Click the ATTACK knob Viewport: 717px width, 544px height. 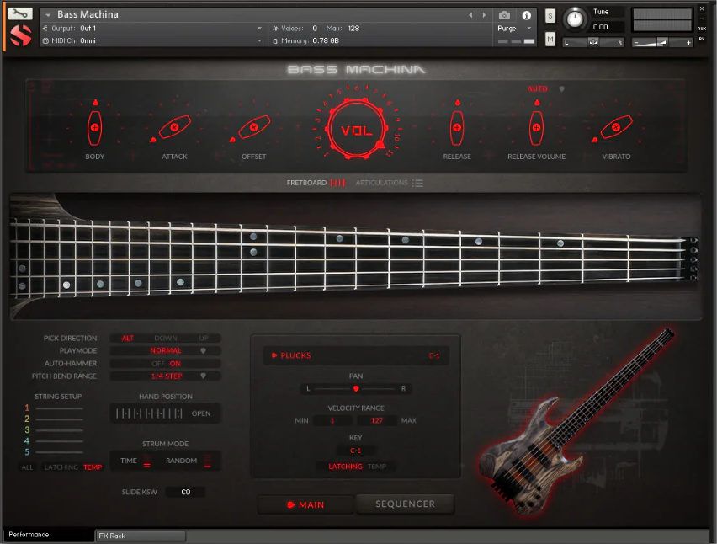point(174,126)
